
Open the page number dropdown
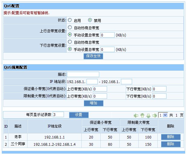pyautogui.click(x=163, y=115)
